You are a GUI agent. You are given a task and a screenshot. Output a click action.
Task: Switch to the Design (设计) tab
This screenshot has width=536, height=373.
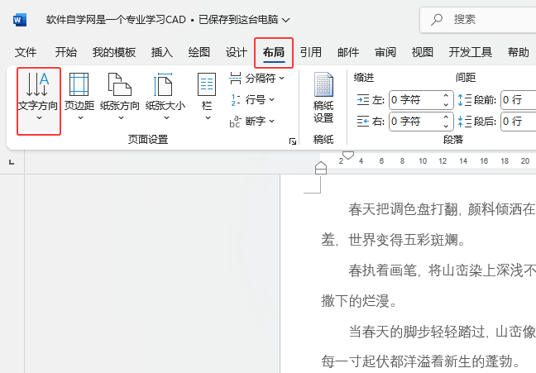[x=237, y=52]
